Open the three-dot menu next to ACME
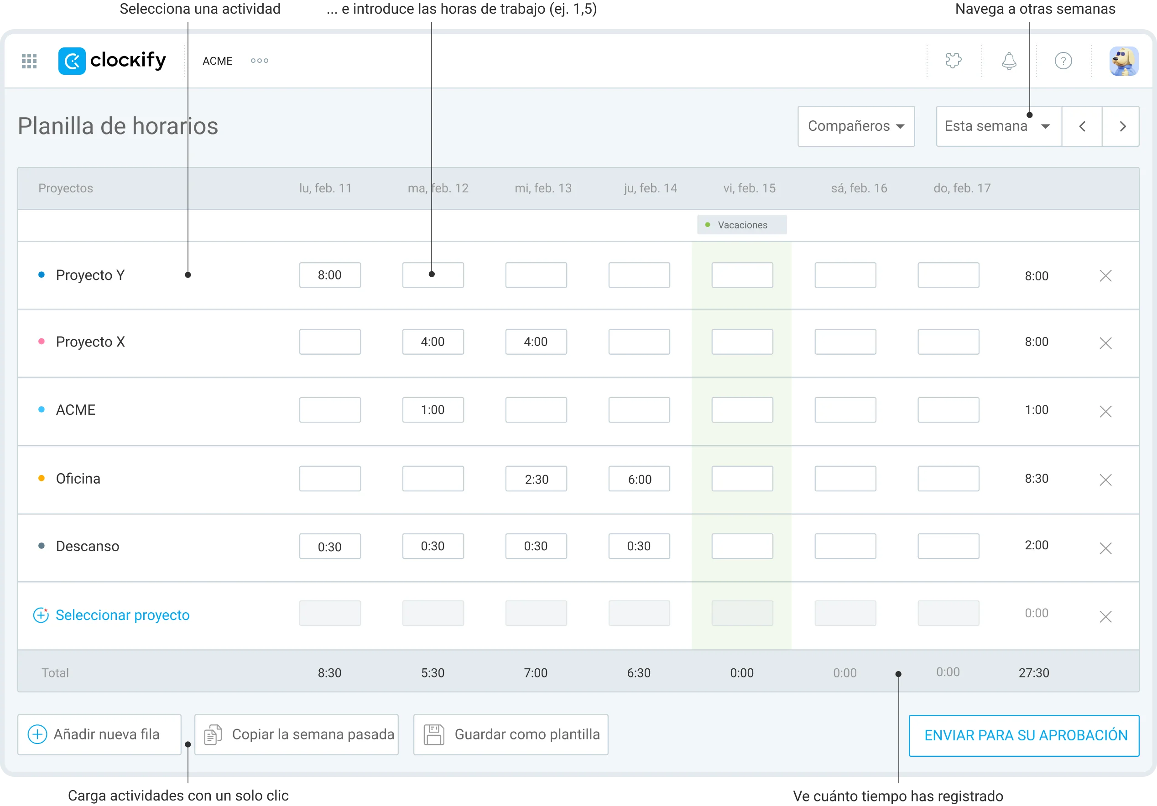 pyautogui.click(x=259, y=61)
